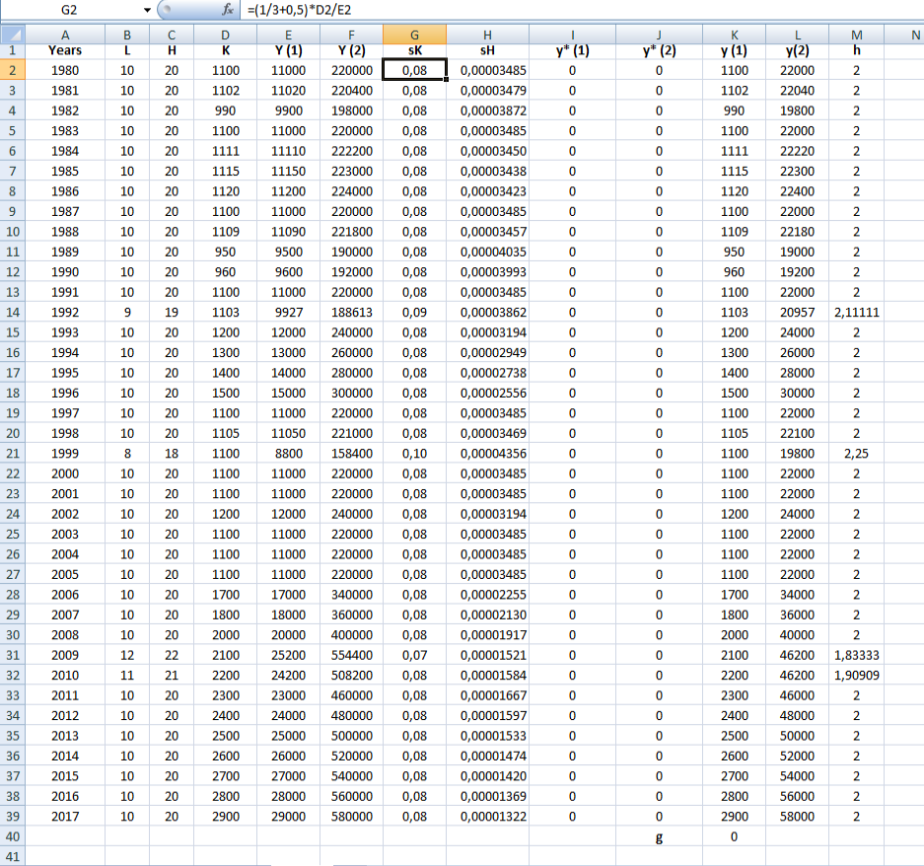Click the cell labeled g
The image size is (924, 866).
click(x=659, y=836)
